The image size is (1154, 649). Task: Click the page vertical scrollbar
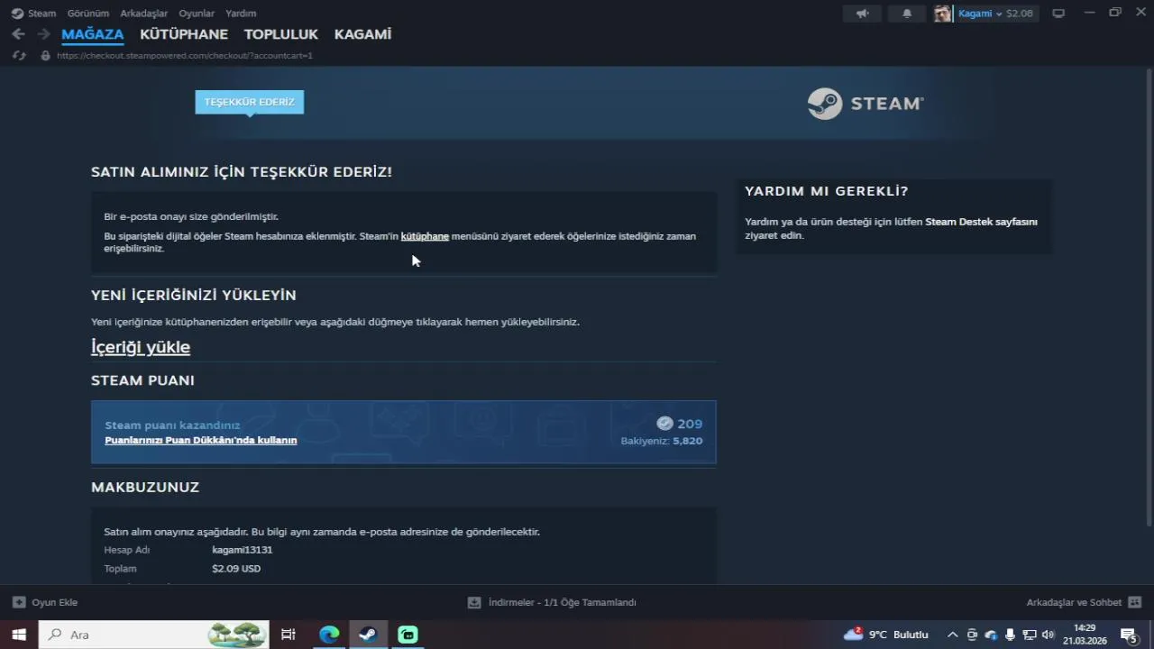1149,297
